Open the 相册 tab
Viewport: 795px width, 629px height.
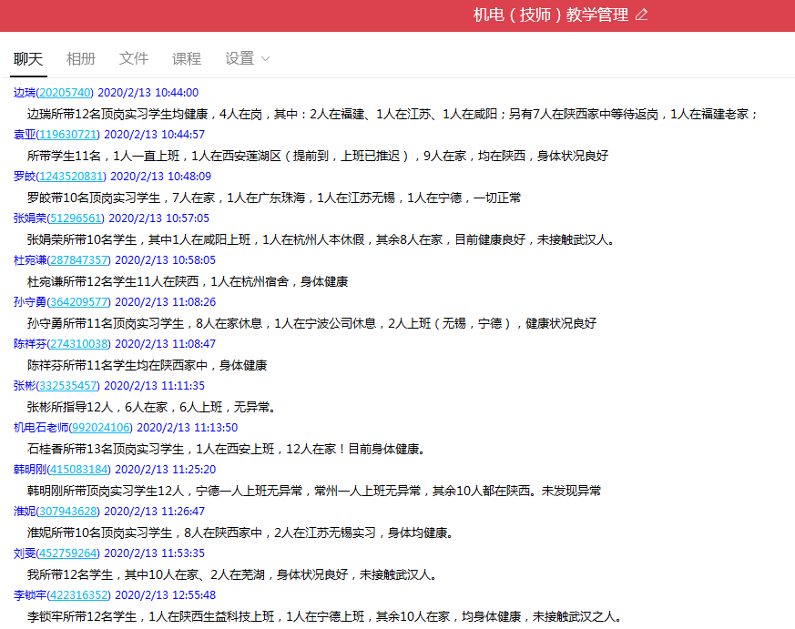coord(81,58)
